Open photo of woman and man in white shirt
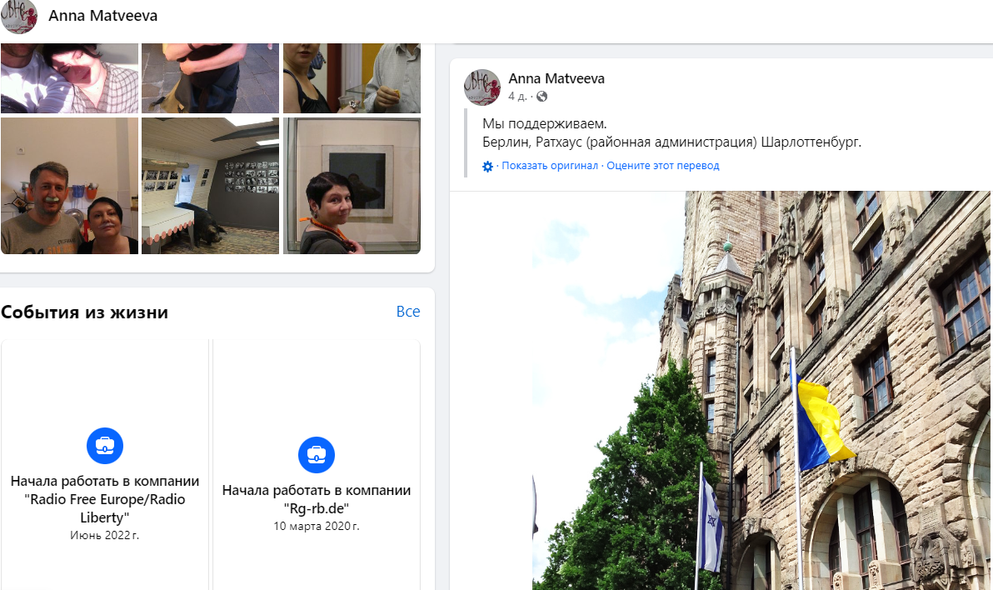Viewport: 993px width, 590px height. click(352, 78)
